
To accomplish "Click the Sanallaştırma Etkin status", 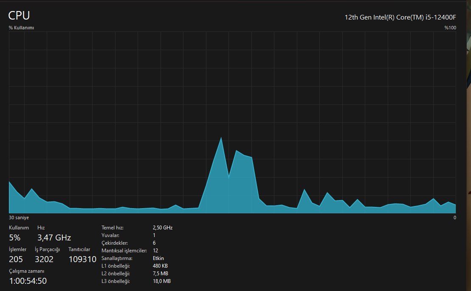I will pos(158,258).
